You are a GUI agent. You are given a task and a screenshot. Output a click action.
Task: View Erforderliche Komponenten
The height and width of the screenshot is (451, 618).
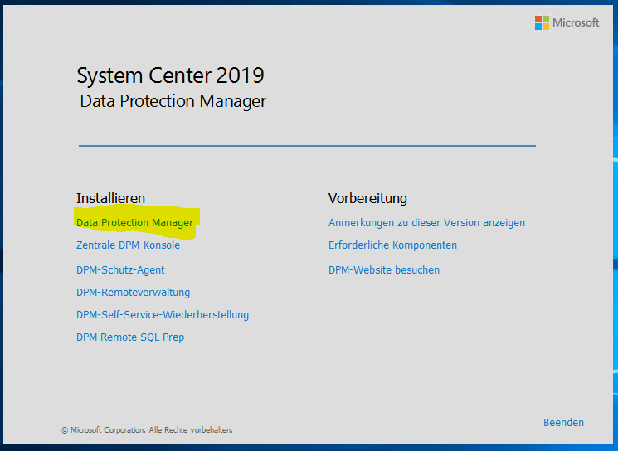392,245
